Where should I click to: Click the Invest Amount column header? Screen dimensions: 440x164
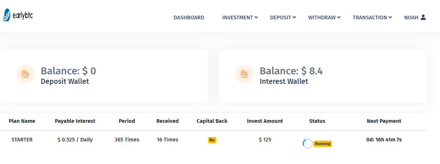pos(265,121)
